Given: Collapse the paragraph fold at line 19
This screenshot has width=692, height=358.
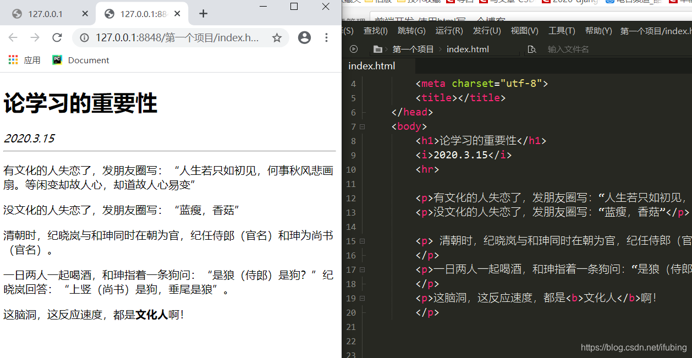Looking at the screenshot, I should 362,298.
